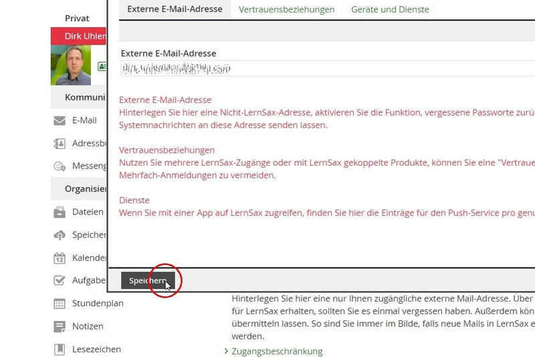Open the Lesezeichen bookmark icon
The width and height of the screenshot is (535, 357).
pyautogui.click(x=60, y=349)
